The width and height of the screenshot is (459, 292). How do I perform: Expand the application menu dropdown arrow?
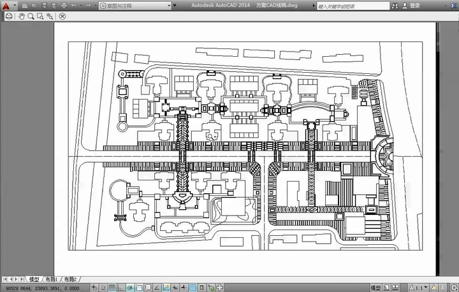coord(15,6)
